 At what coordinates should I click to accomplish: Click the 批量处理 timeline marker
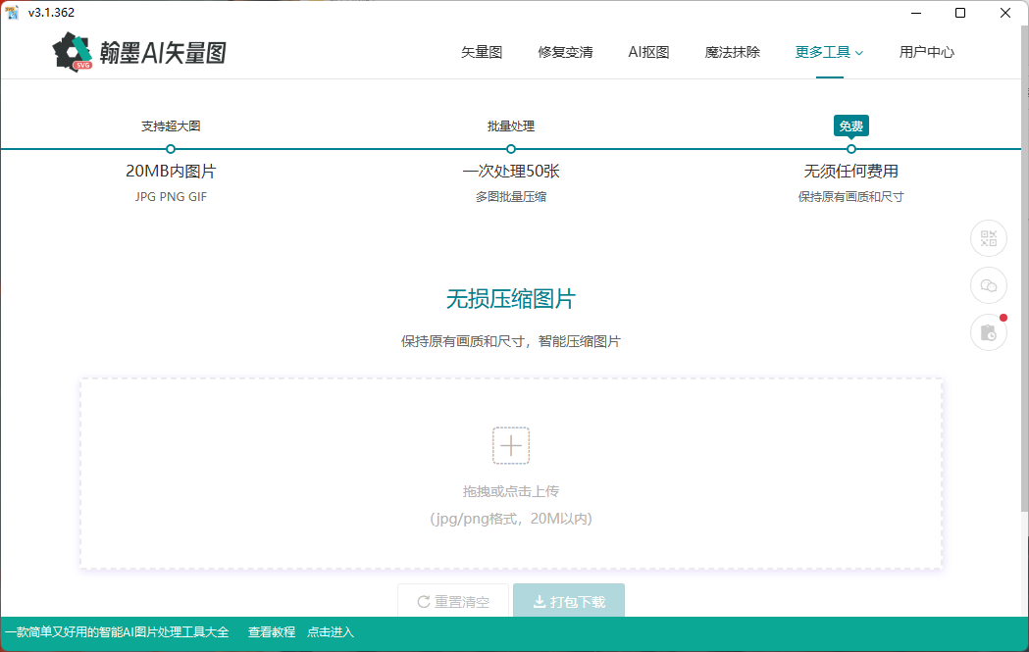point(511,149)
